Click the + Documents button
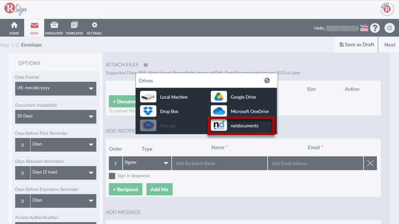This screenshot has width=399, height=224. [122, 101]
